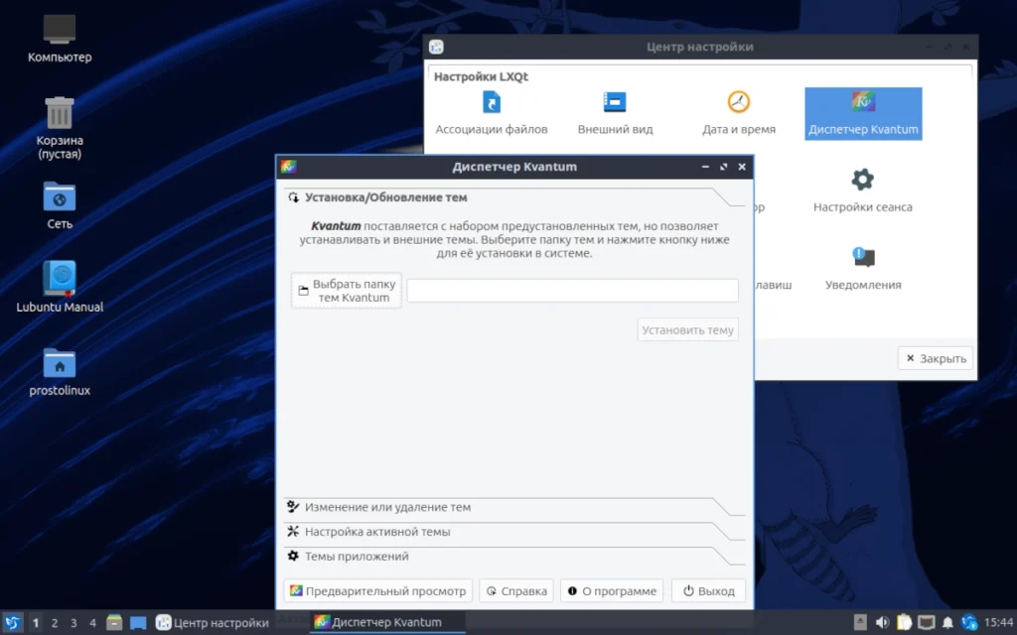Switch to virtual desktop 3
The image size is (1017, 635).
point(73,623)
